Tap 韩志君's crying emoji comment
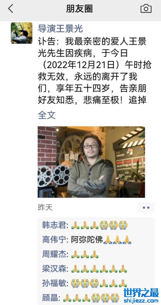 tap(113, 225)
